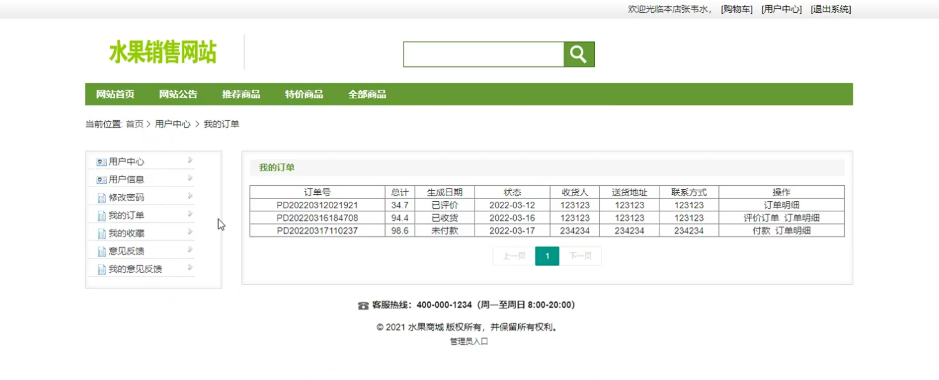This screenshot has width=939, height=380.
Task: Open 意见反馈 in the sidebar
Action: pyautogui.click(x=127, y=252)
